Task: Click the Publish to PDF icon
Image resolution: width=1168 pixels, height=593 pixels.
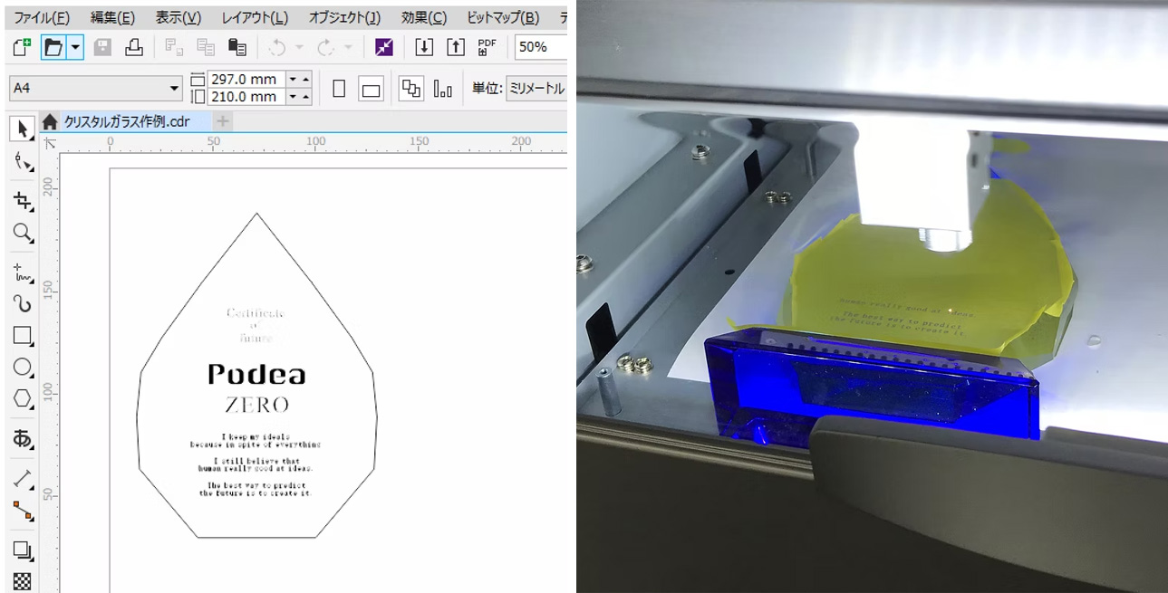Action: click(x=487, y=47)
